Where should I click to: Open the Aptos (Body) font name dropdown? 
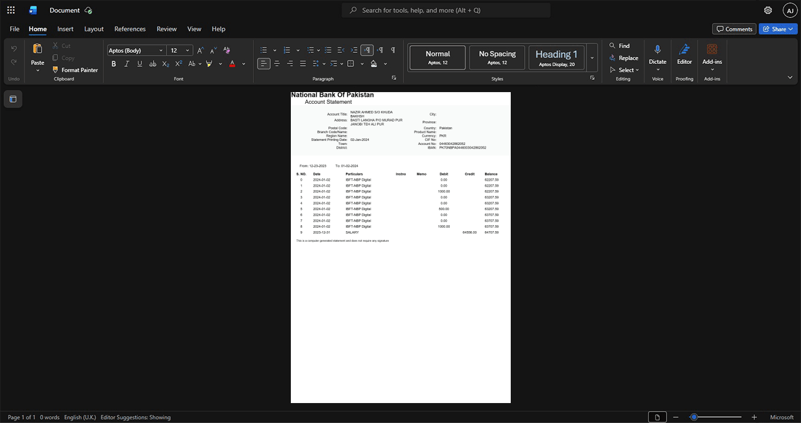click(161, 50)
